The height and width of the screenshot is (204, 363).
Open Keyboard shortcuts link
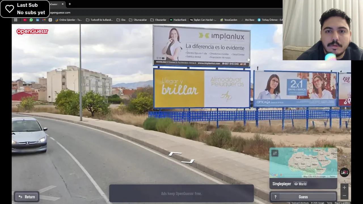pos(300,203)
